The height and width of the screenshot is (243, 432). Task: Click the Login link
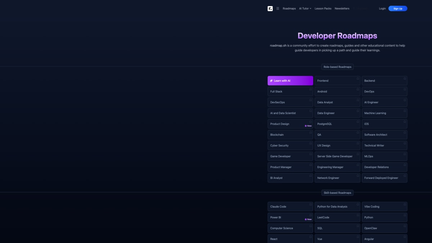[382, 9]
